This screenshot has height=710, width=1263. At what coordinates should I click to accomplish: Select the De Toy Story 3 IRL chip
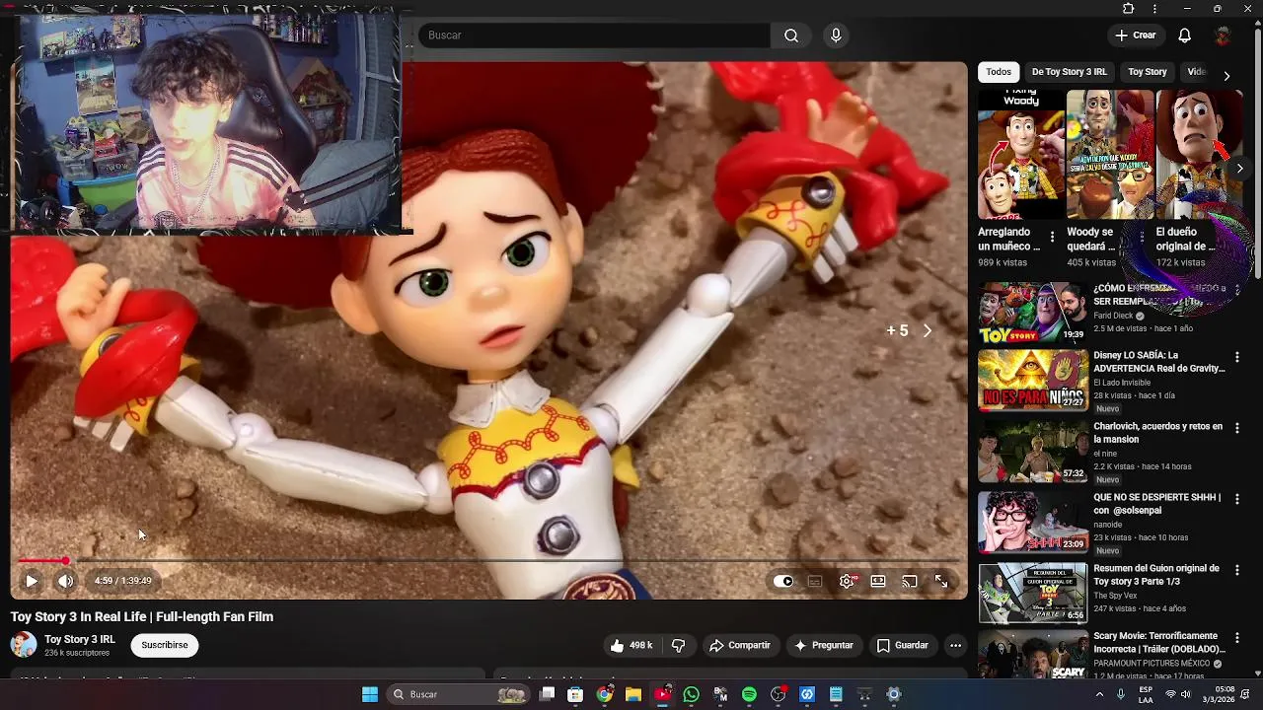(x=1070, y=72)
